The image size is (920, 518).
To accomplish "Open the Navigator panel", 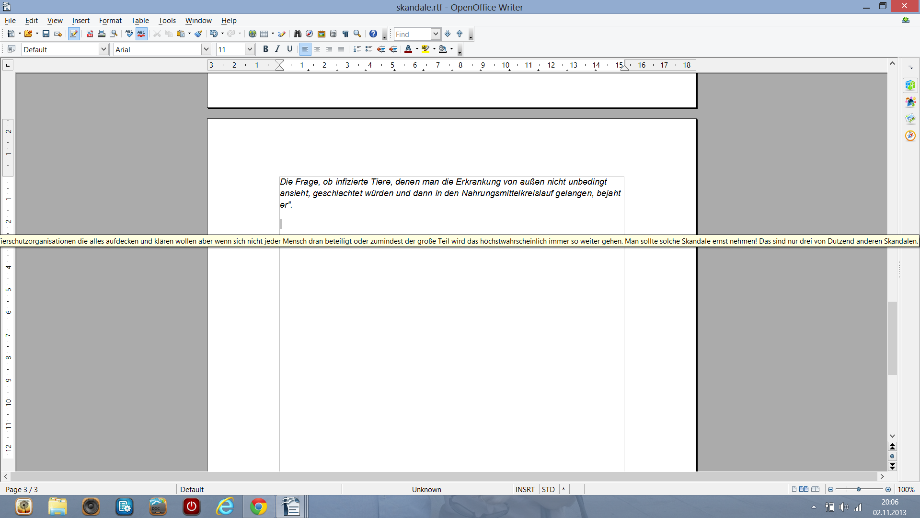I will pyautogui.click(x=309, y=34).
